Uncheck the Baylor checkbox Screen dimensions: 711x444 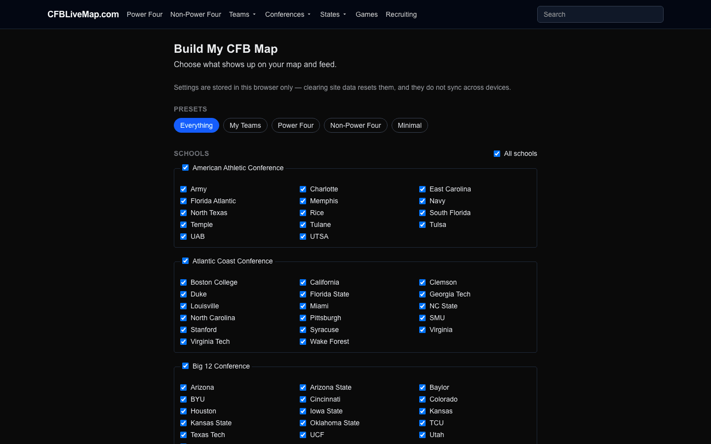click(422, 387)
